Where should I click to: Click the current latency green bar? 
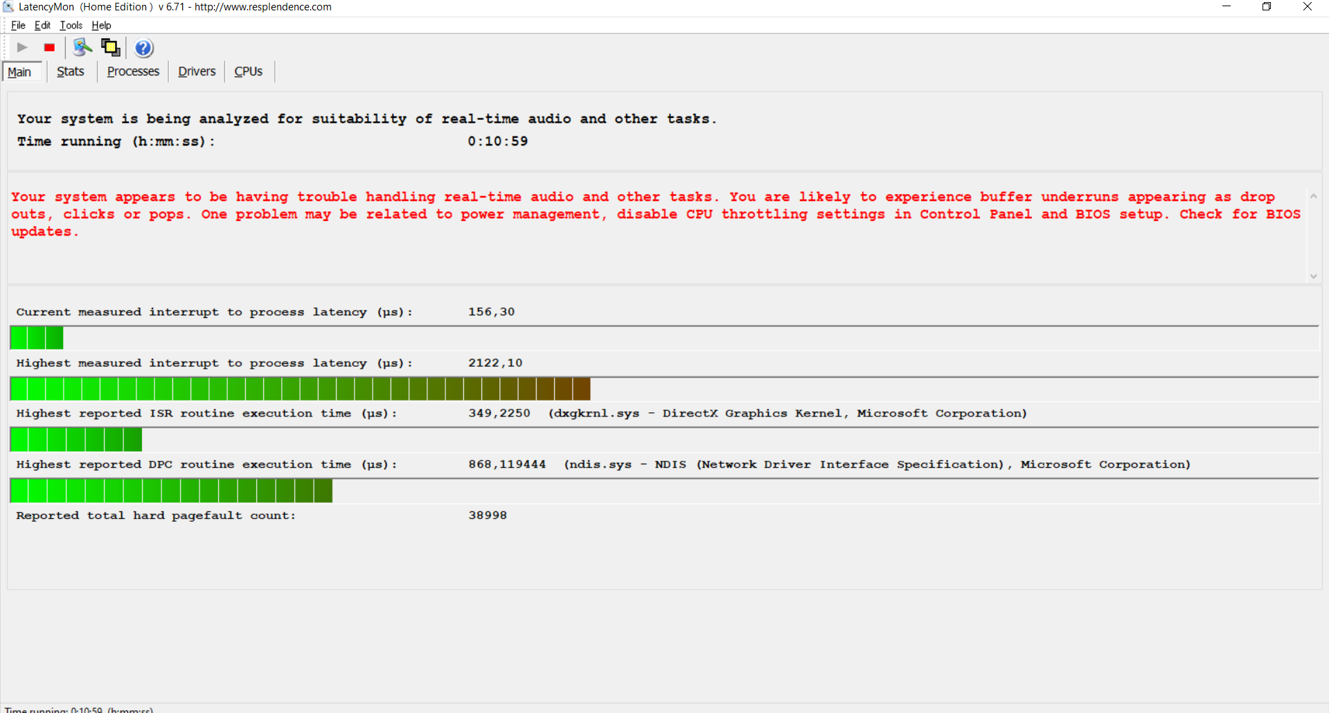pos(37,338)
